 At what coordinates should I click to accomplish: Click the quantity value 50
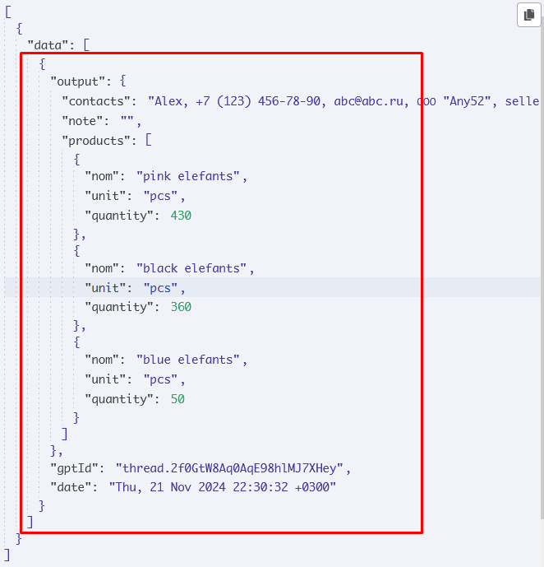coord(177,399)
